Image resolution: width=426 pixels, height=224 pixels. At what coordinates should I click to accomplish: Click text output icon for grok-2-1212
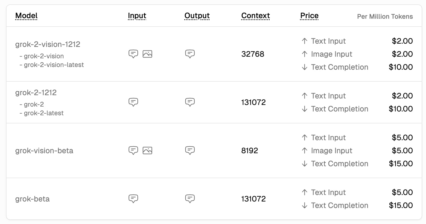click(190, 102)
